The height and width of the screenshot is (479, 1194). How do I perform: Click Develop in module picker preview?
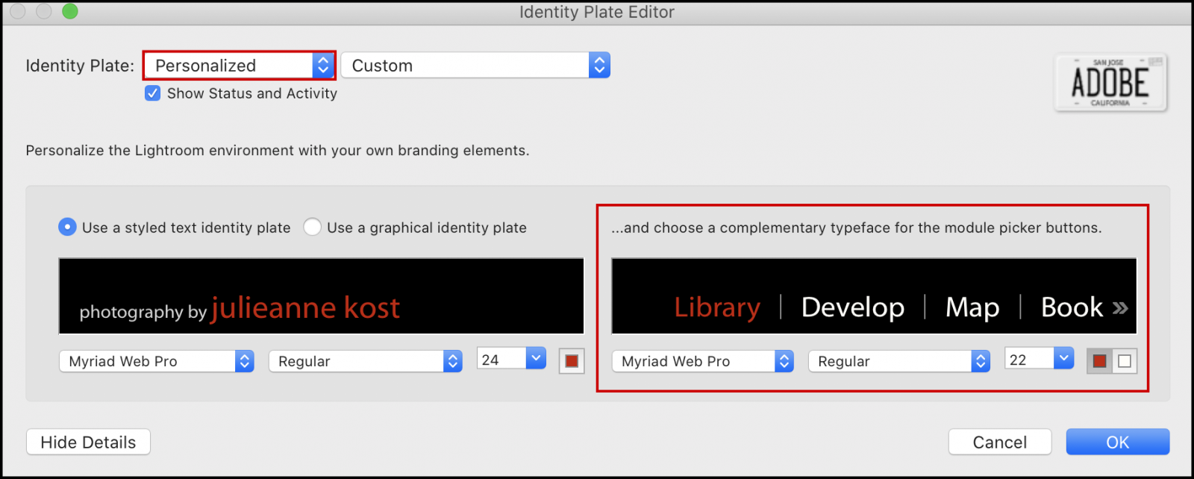click(x=853, y=307)
